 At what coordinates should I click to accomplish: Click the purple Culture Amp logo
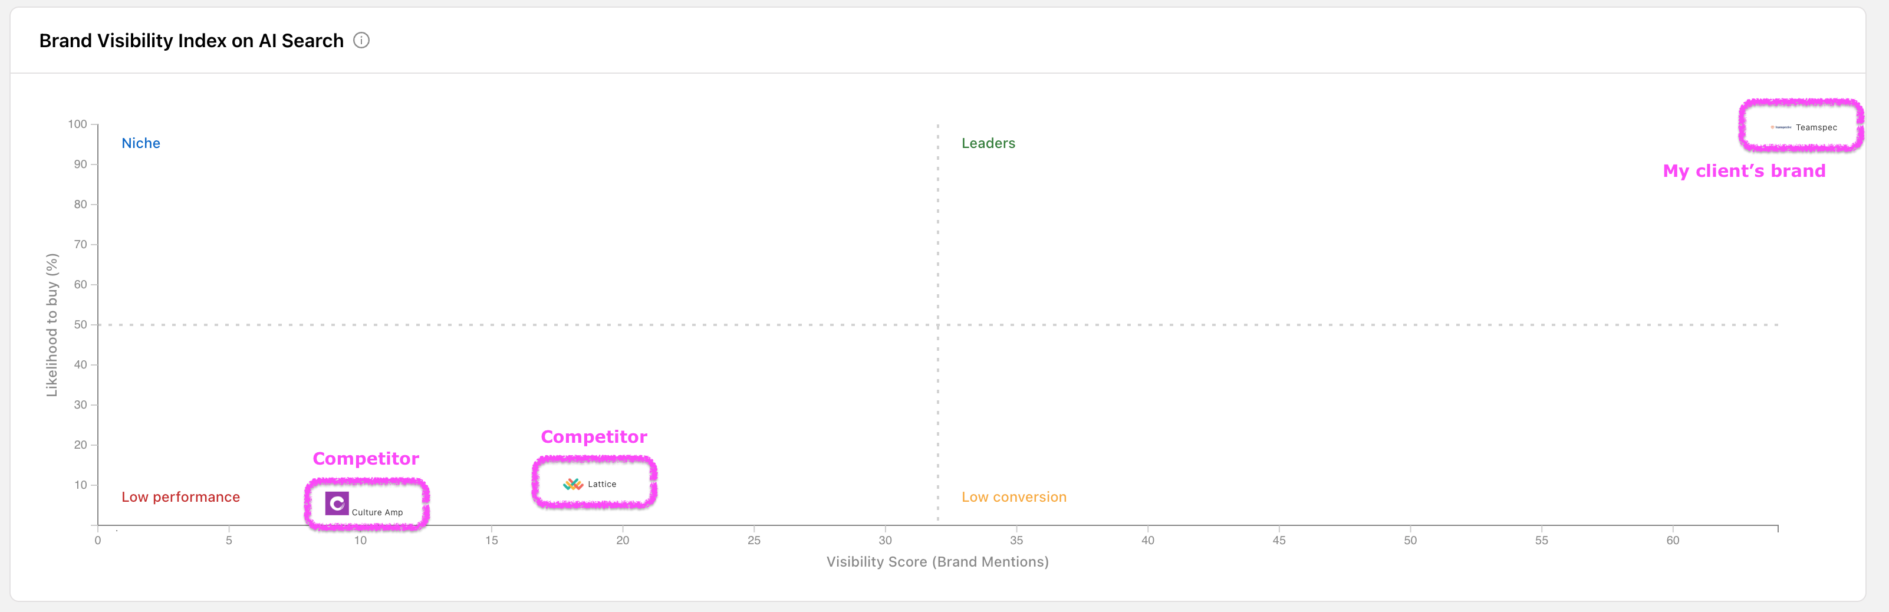337,504
